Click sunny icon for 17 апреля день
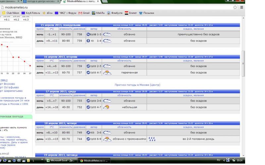 [106, 107]
